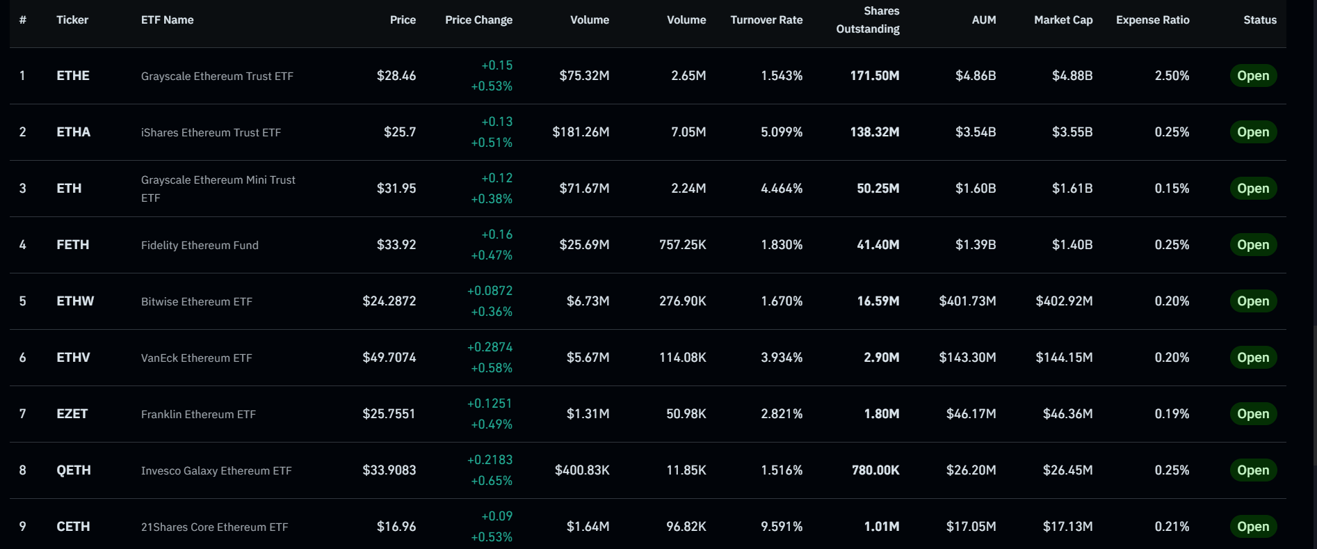This screenshot has width=1317, height=549.
Task: Sort by ETF Name column header
Action: click(167, 20)
